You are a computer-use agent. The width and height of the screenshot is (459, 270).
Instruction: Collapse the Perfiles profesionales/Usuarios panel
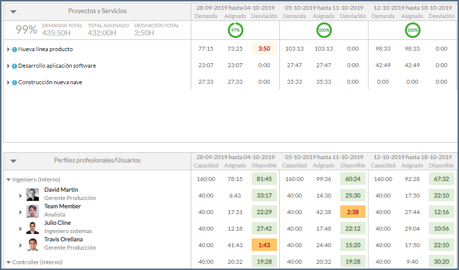coord(13,161)
